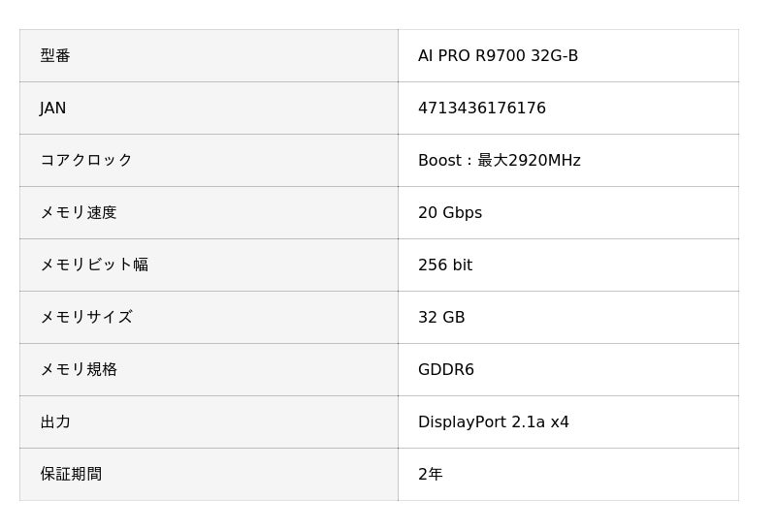
Task: Click the JAN label cell
Action: click(x=53, y=109)
